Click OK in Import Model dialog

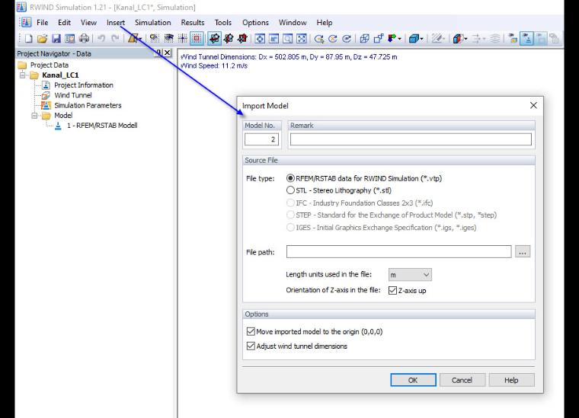point(413,380)
